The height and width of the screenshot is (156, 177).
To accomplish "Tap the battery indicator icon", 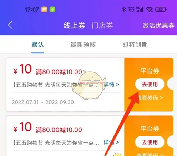I will pyautogui.click(x=161, y=10).
